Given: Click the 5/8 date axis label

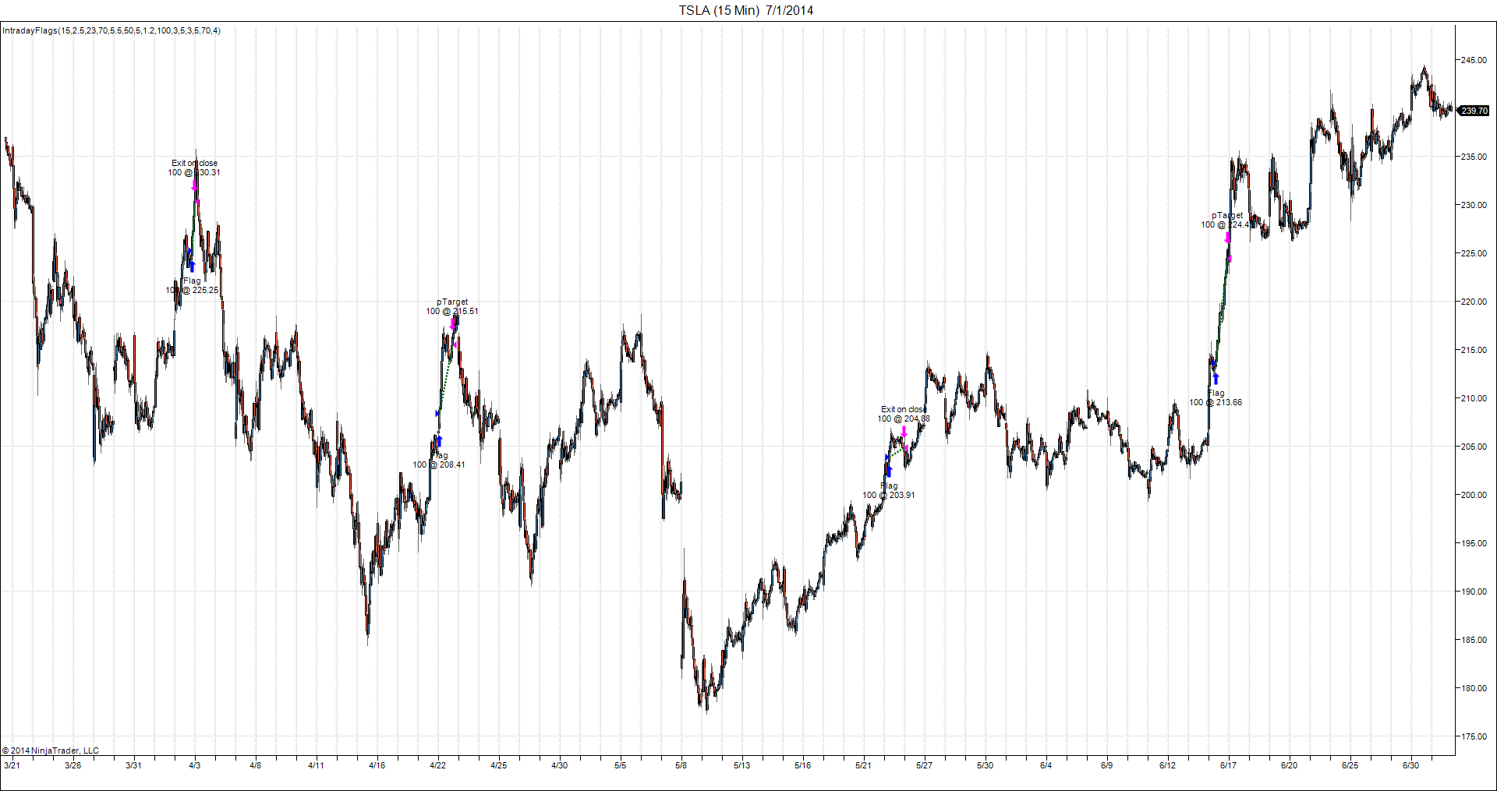Looking at the screenshot, I should tap(681, 765).
